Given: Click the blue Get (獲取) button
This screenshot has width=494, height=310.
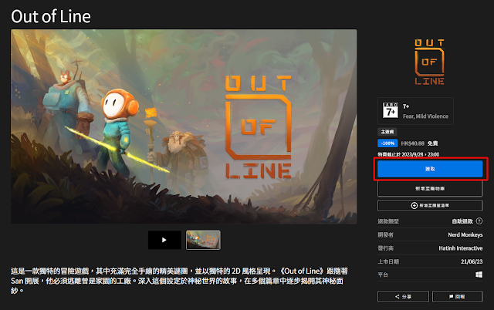Looking at the screenshot, I should [430, 169].
